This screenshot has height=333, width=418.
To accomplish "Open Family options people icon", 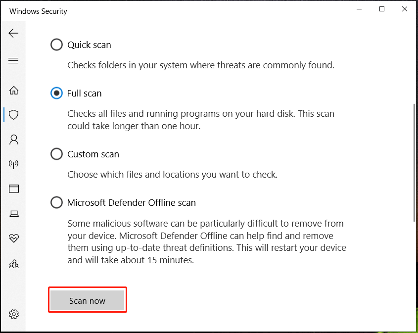I will [14, 264].
